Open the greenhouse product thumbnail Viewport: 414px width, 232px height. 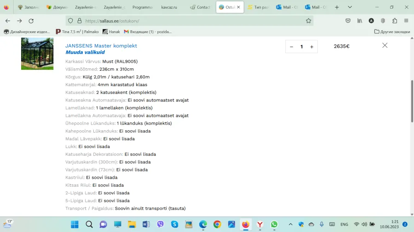[x=37, y=54]
